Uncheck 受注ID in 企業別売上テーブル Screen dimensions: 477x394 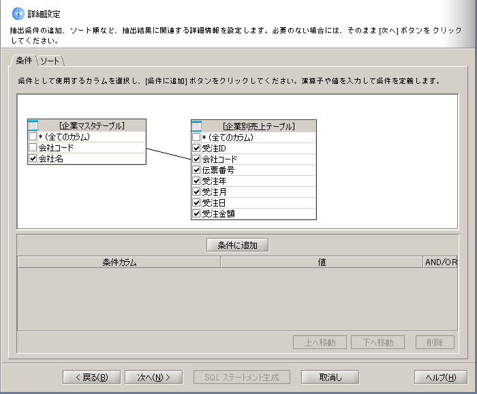[x=196, y=148]
